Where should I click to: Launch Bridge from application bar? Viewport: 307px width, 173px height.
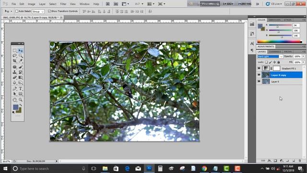107,4
